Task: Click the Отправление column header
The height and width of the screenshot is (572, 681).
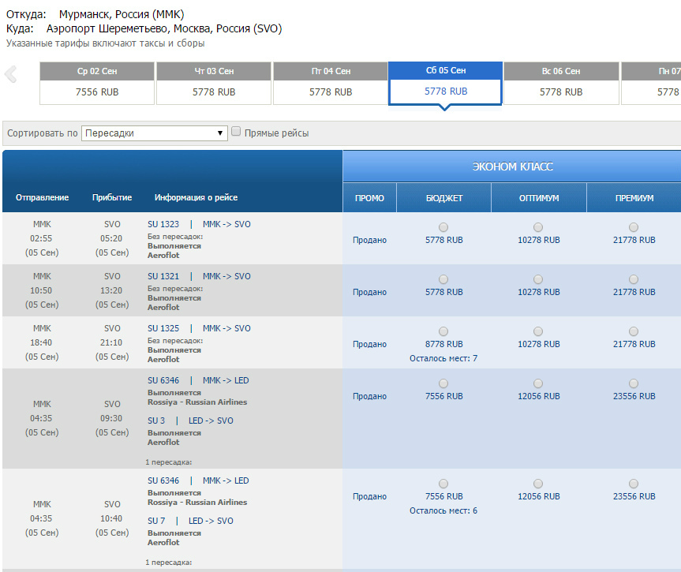Action: (x=42, y=197)
